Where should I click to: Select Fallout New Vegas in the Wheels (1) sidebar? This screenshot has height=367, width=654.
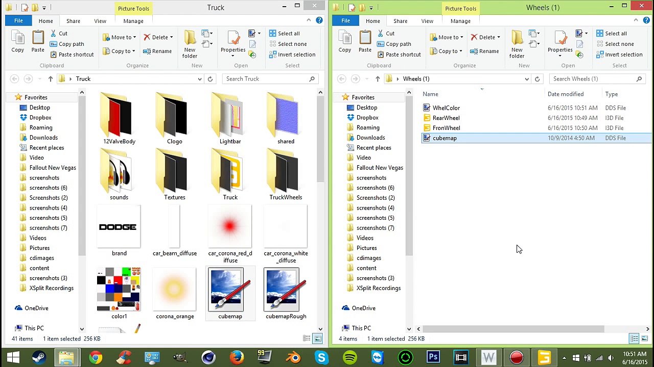(x=380, y=168)
